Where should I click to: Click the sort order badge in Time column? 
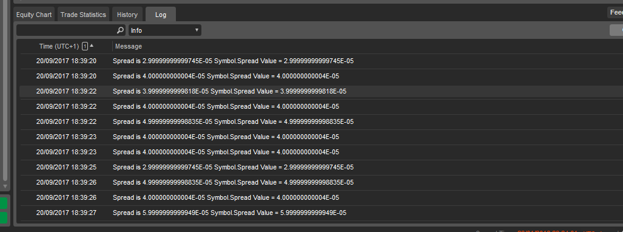click(x=85, y=46)
